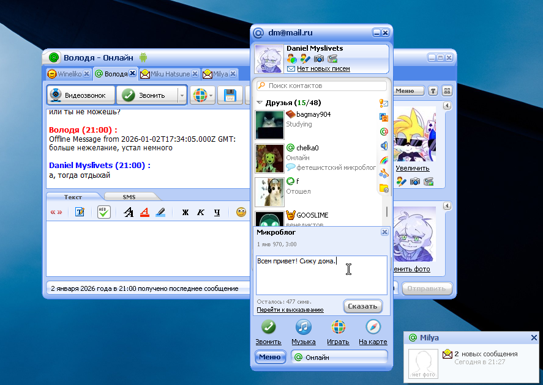This screenshot has width=543, height=385.
Task: Switch to the SMS input tab
Action: click(129, 197)
